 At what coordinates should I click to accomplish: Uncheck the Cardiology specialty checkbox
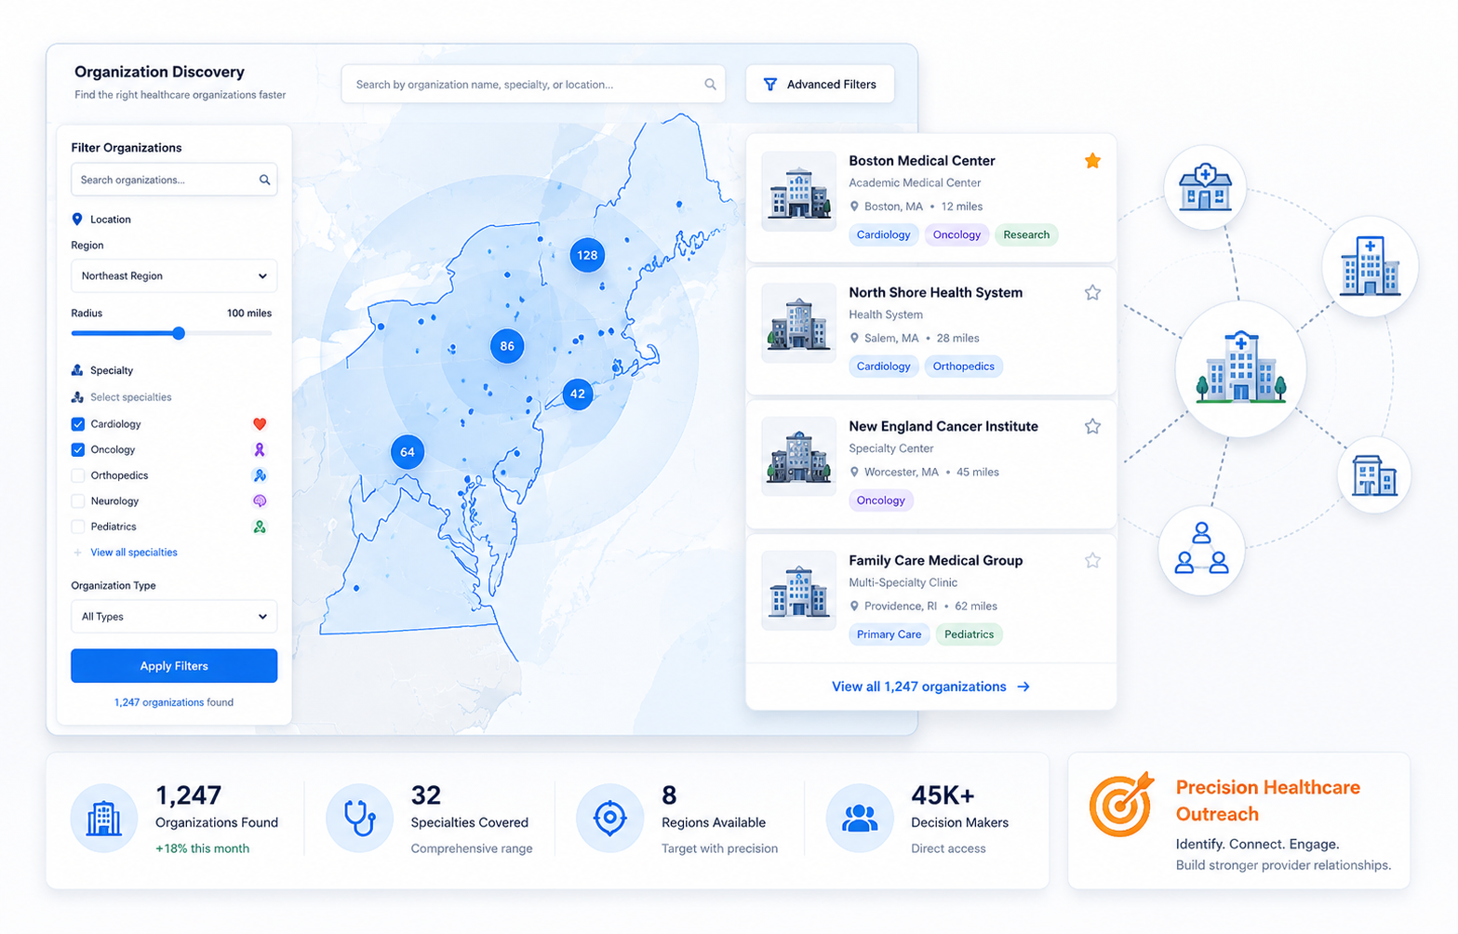click(x=78, y=424)
